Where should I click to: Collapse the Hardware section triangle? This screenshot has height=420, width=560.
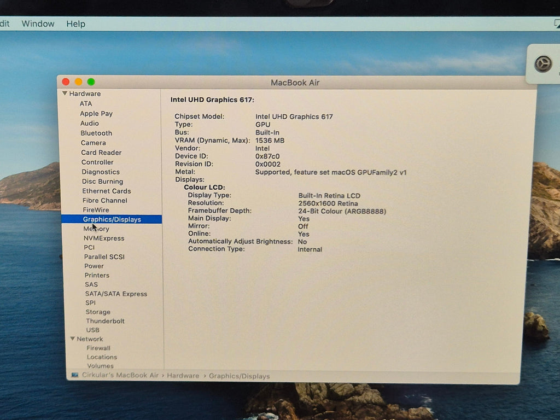(x=65, y=93)
